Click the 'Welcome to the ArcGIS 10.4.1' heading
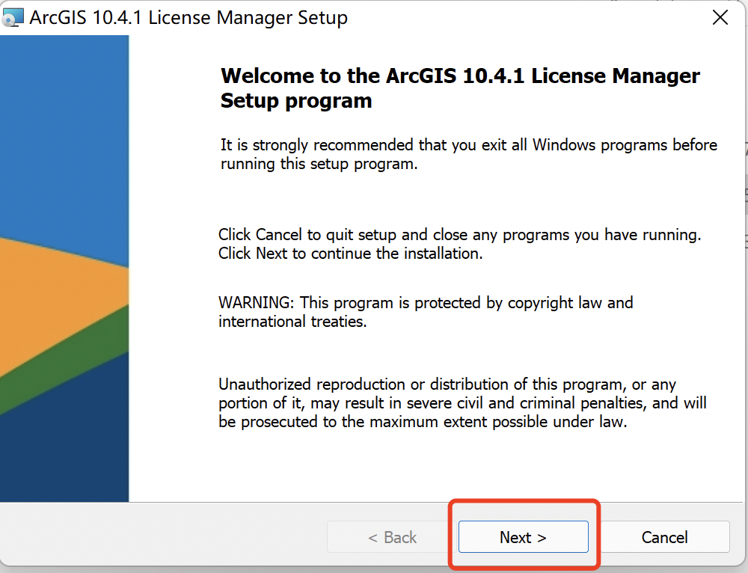 click(460, 88)
